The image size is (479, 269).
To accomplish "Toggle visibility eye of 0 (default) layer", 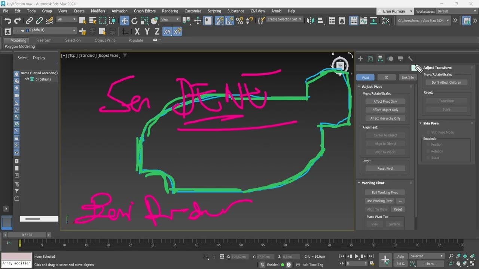I will [x=27, y=79].
